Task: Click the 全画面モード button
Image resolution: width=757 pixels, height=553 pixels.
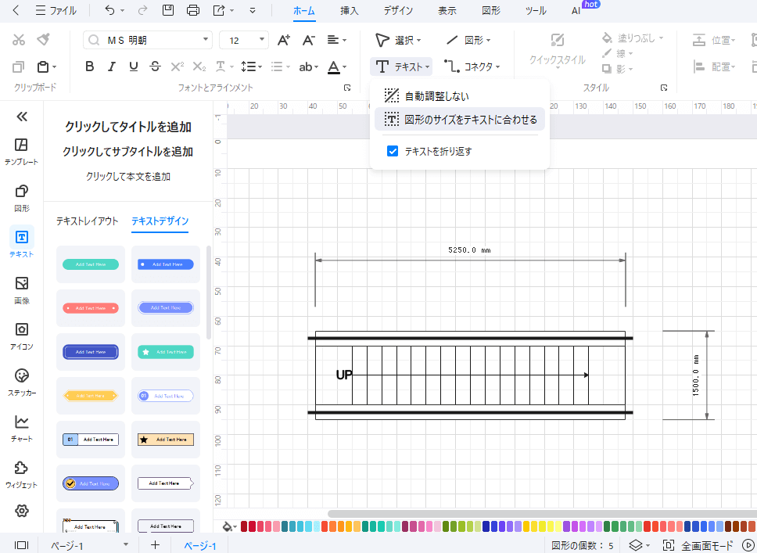Action: (698, 546)
